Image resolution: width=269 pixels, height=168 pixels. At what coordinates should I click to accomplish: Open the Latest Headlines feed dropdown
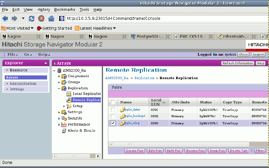(x=95, y=28)
